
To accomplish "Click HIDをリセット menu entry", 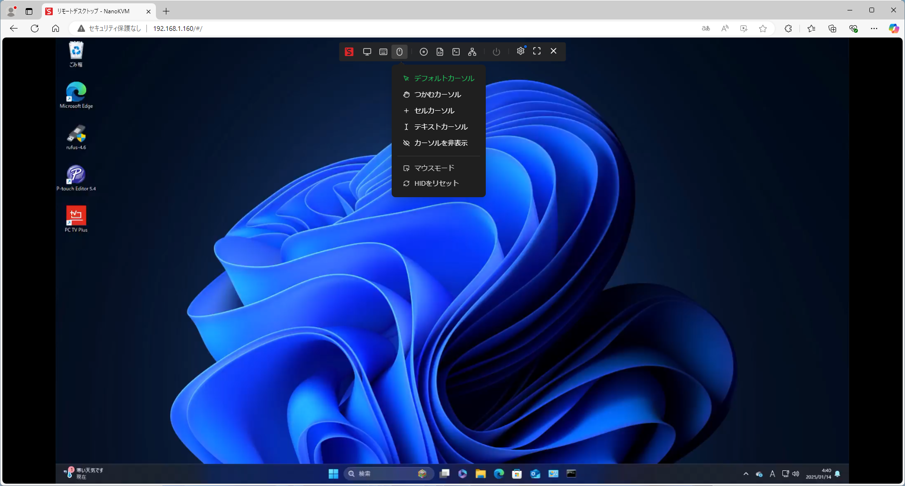I will 439,183.
